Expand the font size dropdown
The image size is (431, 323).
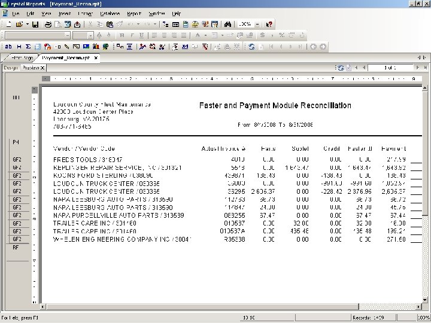pyautogui.click(x=90, y=35)
